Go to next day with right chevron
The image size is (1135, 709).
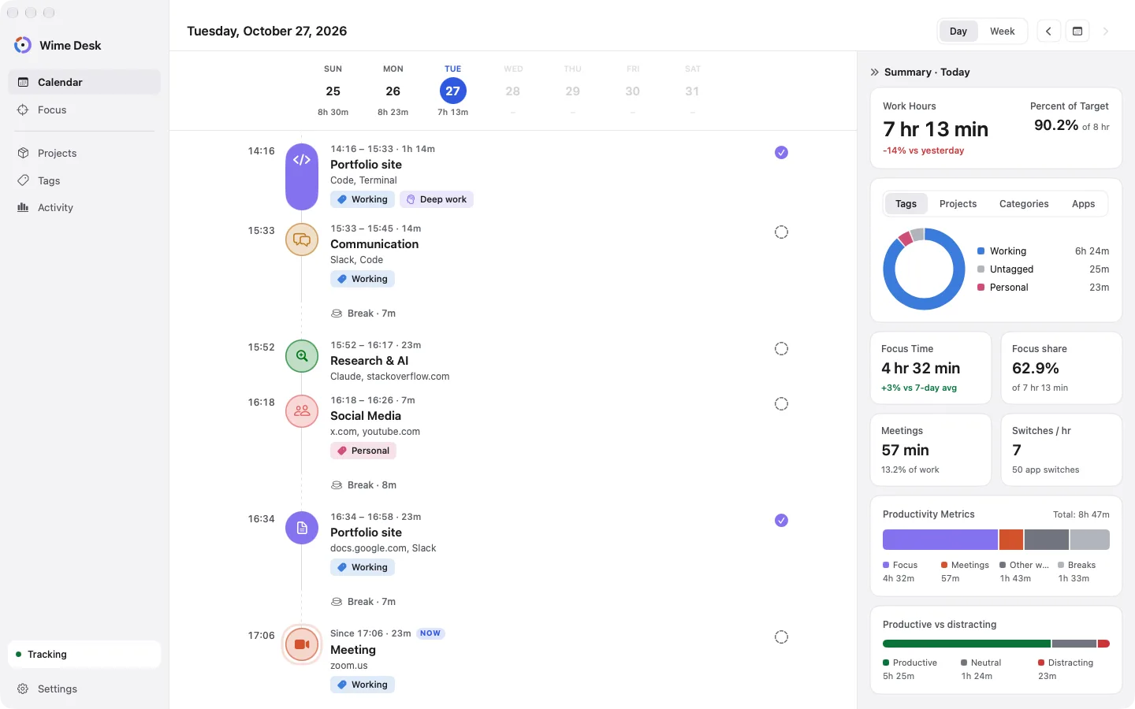[1106, 32]
